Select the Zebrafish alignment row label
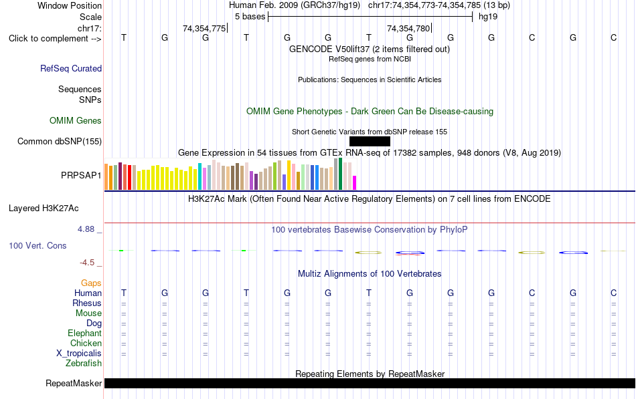This screenshot has height=399, width=636. [x=84, y=364]
